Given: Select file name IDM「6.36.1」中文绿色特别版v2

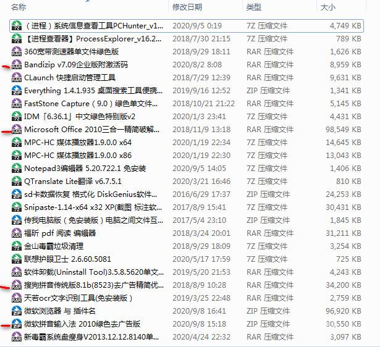Looking at the screenshot, I should click(x=80, y=117).
